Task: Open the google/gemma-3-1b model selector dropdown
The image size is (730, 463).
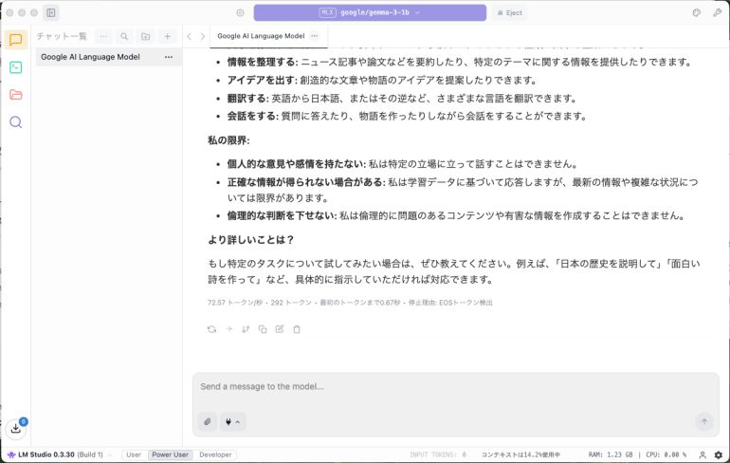Action: click(x=370, y=13)
